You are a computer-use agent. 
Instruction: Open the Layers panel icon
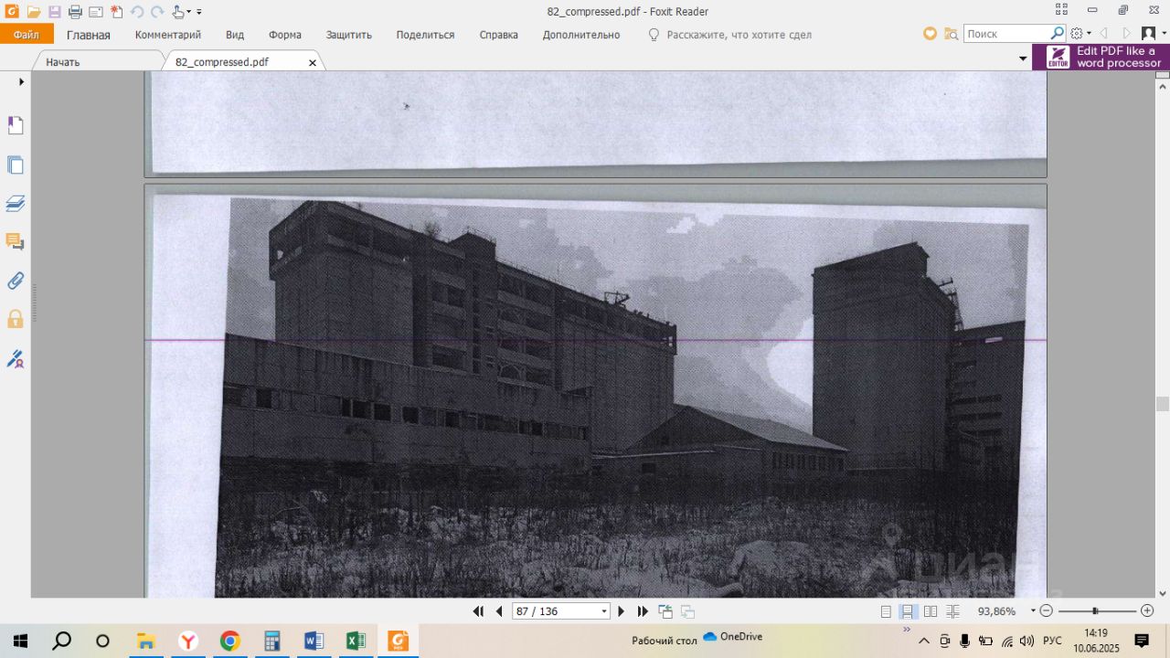tap(16, 203)
